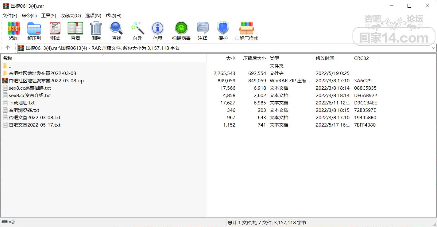Maximize the WinRAR window
The image size is (437, 227).
(409, 6)
